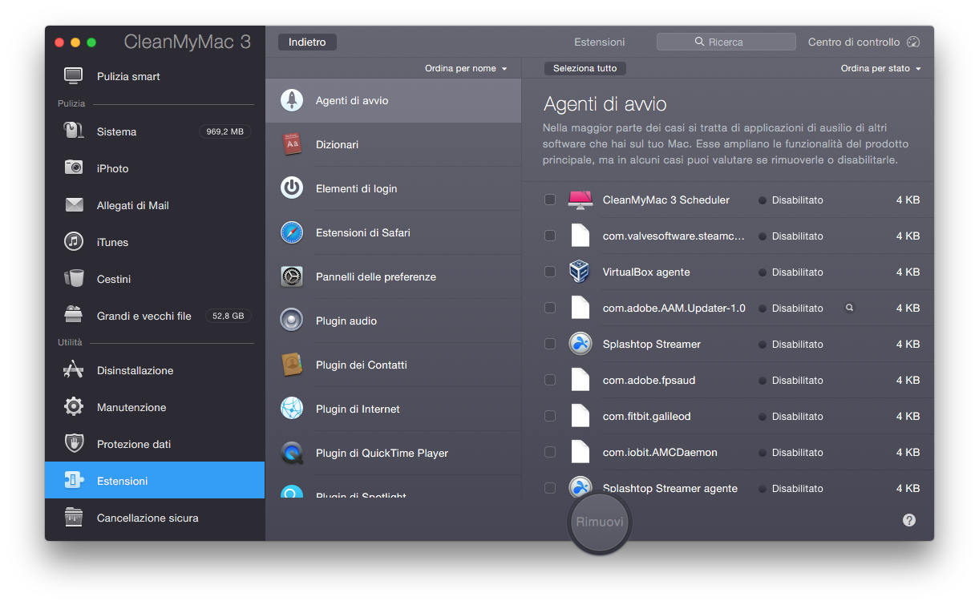Click the Splashtop Streamer row icon
979x605 pixels.
click(580, 344)
